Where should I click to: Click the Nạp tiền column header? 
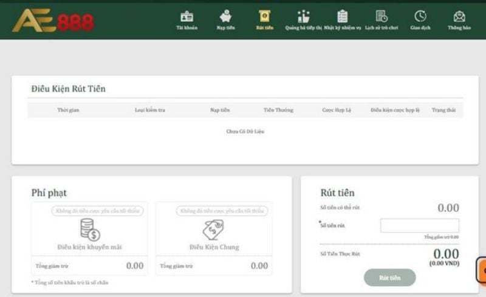(x=220, y=110)
